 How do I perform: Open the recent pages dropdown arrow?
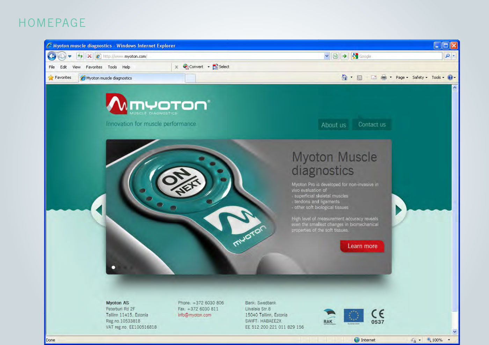pyautogui.click(x=70, y=56)
